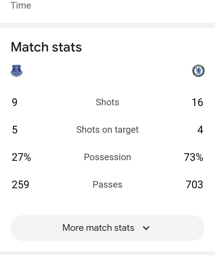Open the More match stats button
This screenshot has height=255, width=215.
pos(107,228)
